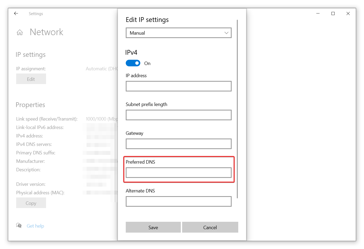The width and height of the screenshot is (364, 249).
Task: Click the IPv4 address property label
Action: [29, 136]
